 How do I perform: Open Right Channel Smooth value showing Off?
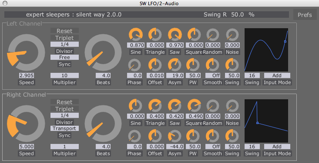213,147
